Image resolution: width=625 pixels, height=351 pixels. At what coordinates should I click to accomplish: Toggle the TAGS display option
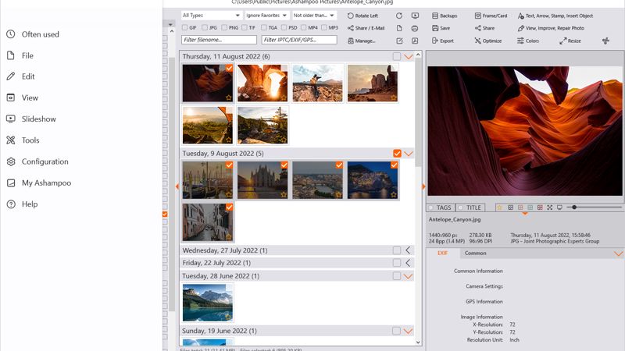(x=440, y=207)
